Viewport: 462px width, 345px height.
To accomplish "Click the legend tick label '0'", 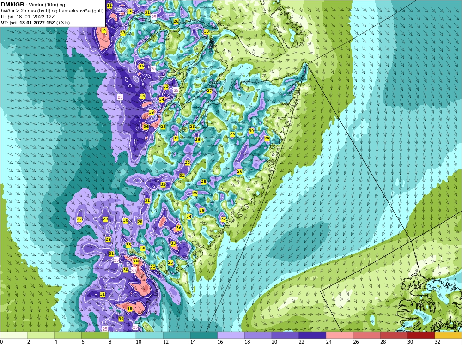I will pyautogui.click(x=2, y=342).
